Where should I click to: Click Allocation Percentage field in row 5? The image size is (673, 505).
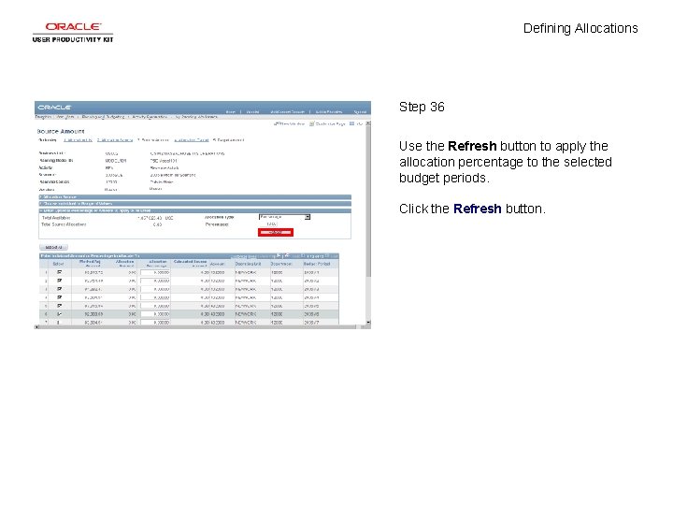(x=155, y=306)
